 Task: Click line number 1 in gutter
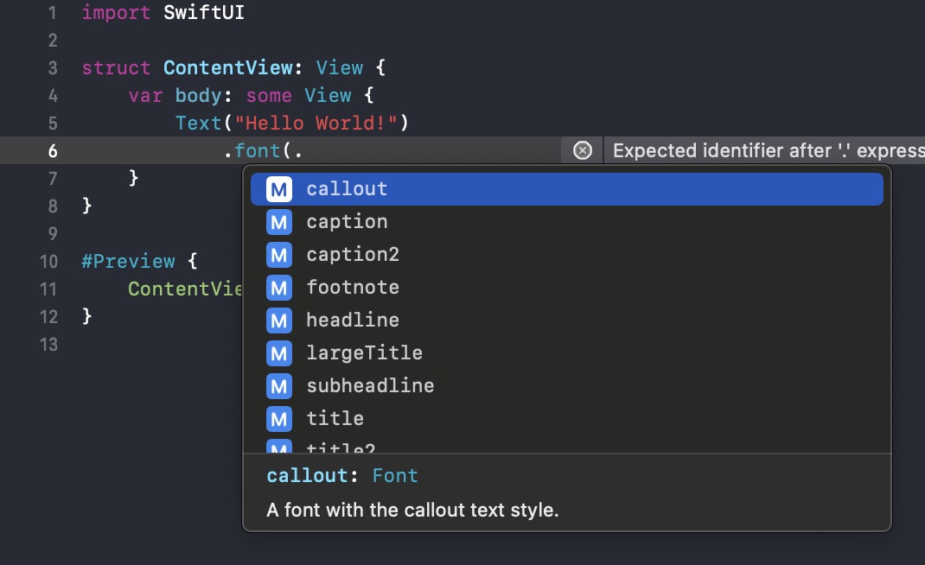(x=53, y=12)
